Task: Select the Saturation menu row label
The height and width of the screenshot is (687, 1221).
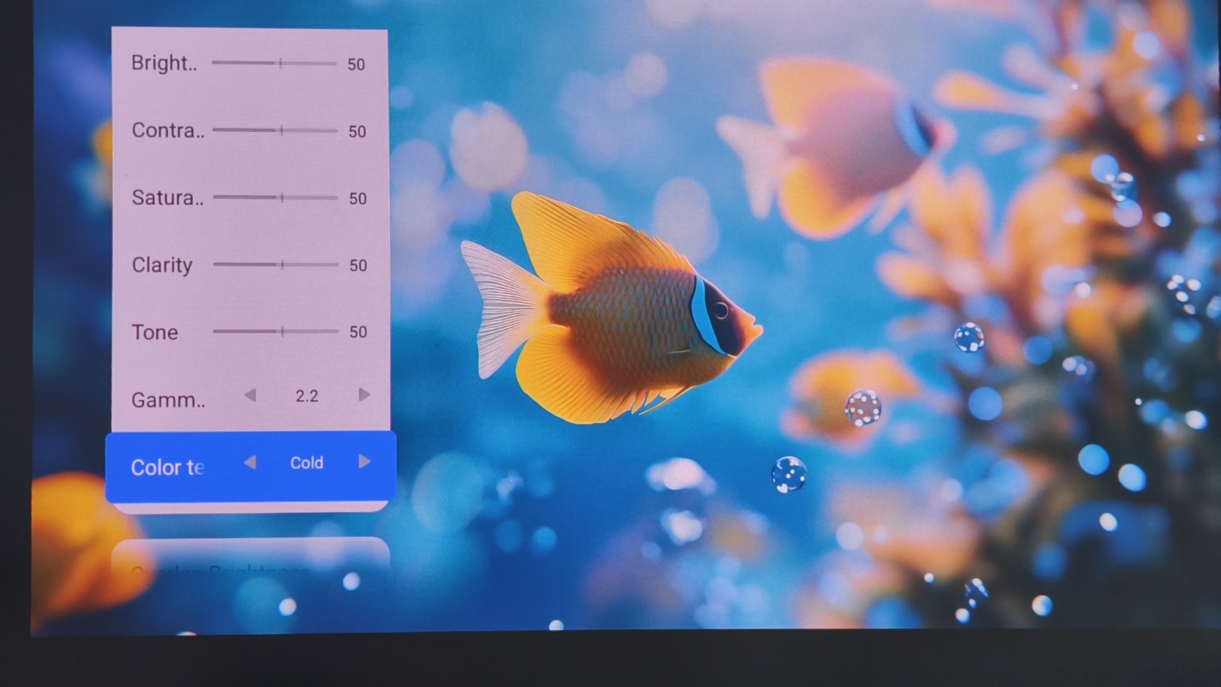Action: (168, 198)
